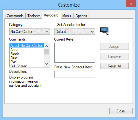Click the Reset All button

[x=114, y=66]
